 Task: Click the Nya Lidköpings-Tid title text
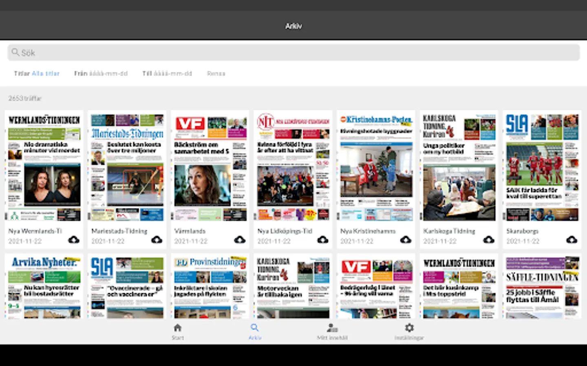[285, 231]
